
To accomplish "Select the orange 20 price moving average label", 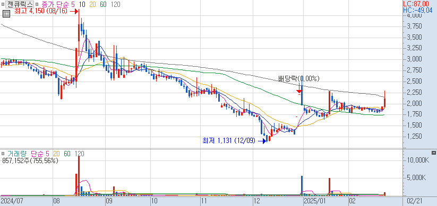I will point(92,4).
